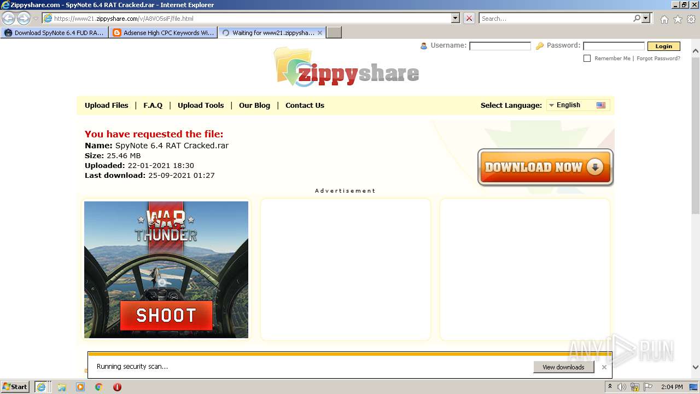700x394 pixels.
Task: Open the F.A.Q page
Action: click(153, 106)
